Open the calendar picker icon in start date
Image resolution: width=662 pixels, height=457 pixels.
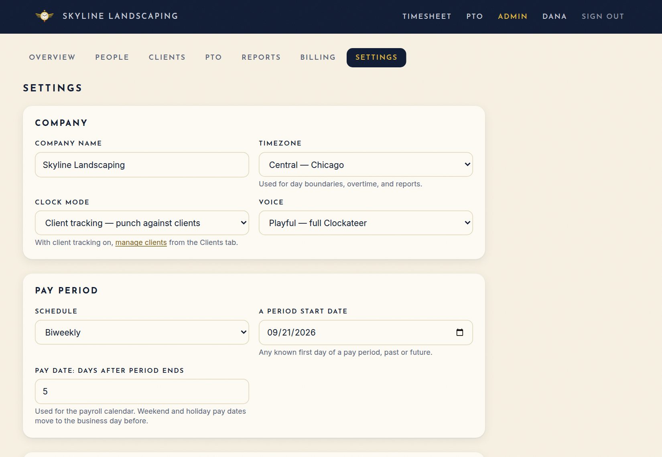(x=460, y=332)
